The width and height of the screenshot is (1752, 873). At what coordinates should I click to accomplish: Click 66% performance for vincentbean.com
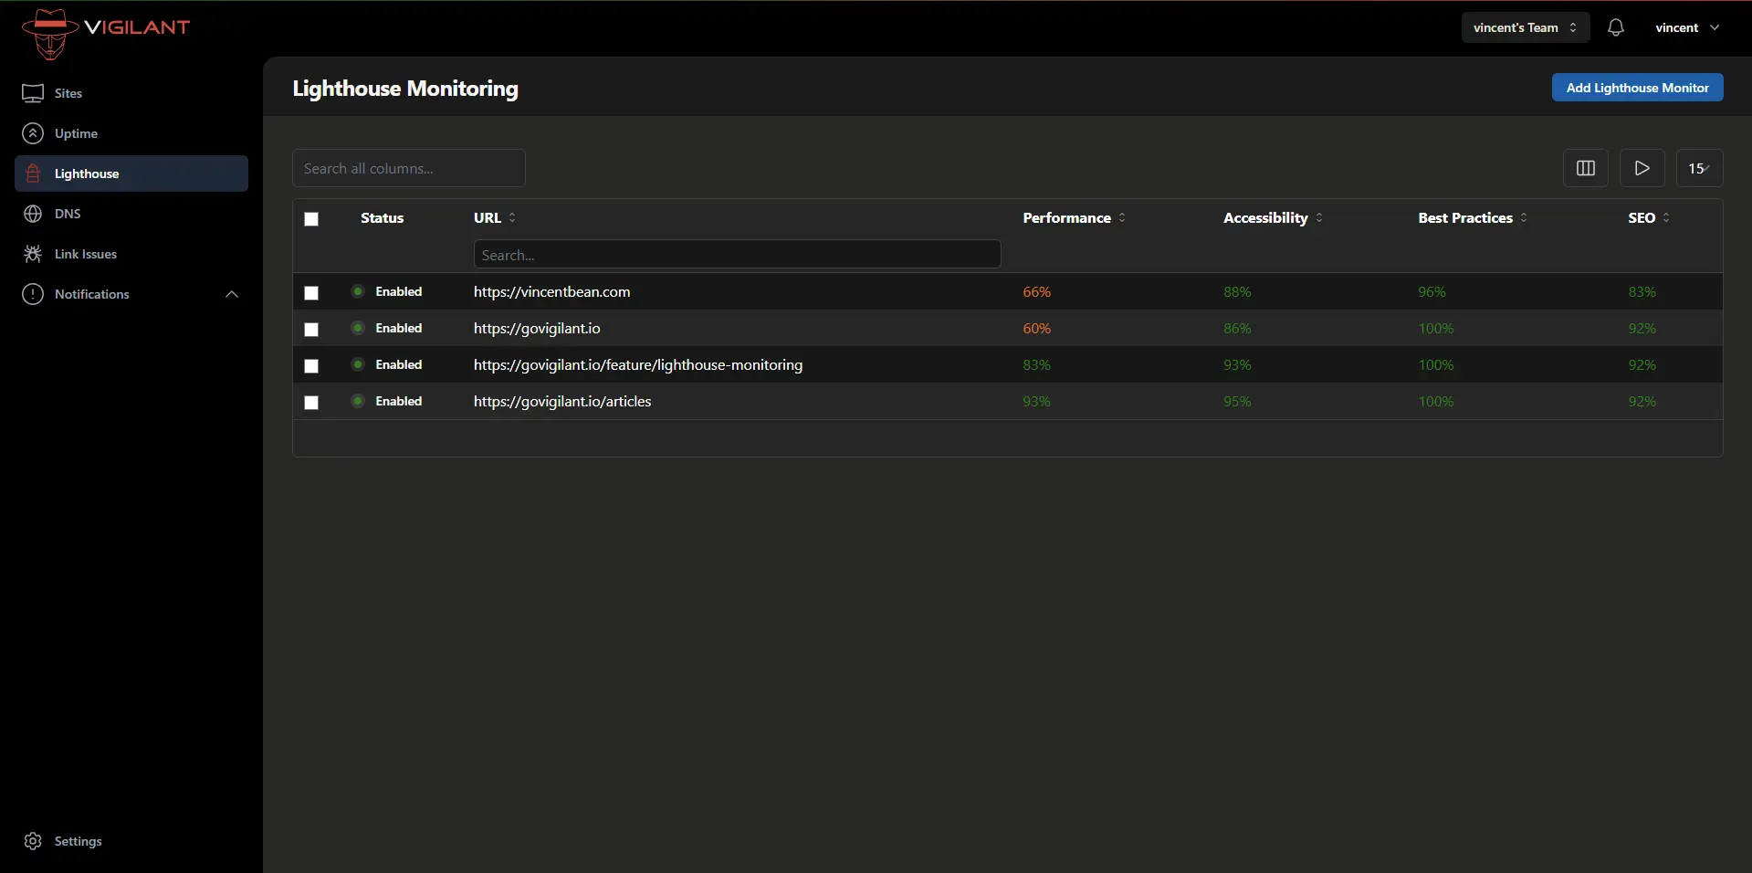pos(1036,291)
